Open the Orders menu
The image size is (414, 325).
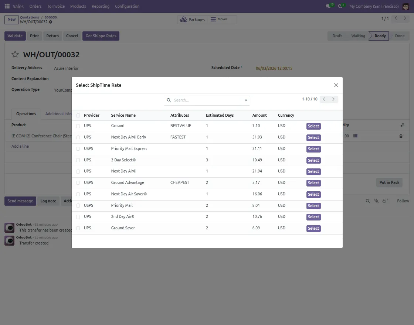35,6
